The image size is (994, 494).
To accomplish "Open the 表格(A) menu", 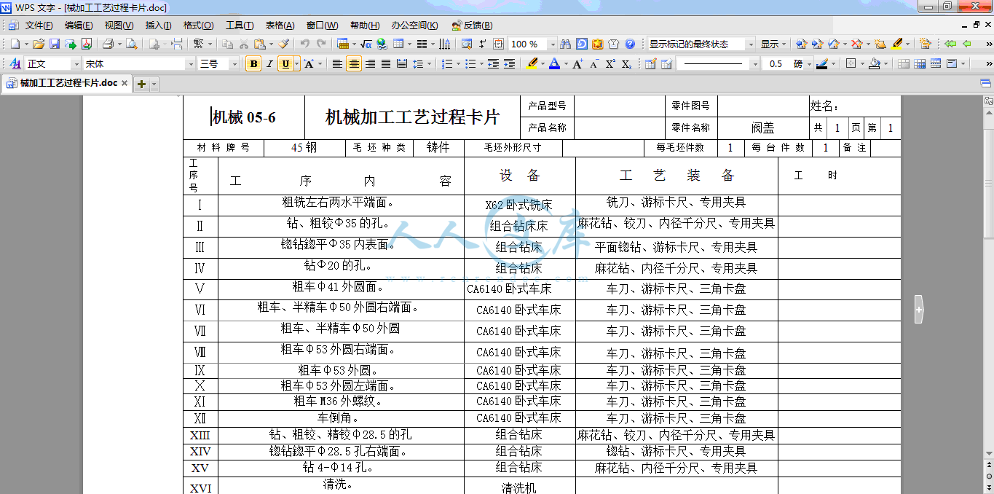I will tap(280, 26).
